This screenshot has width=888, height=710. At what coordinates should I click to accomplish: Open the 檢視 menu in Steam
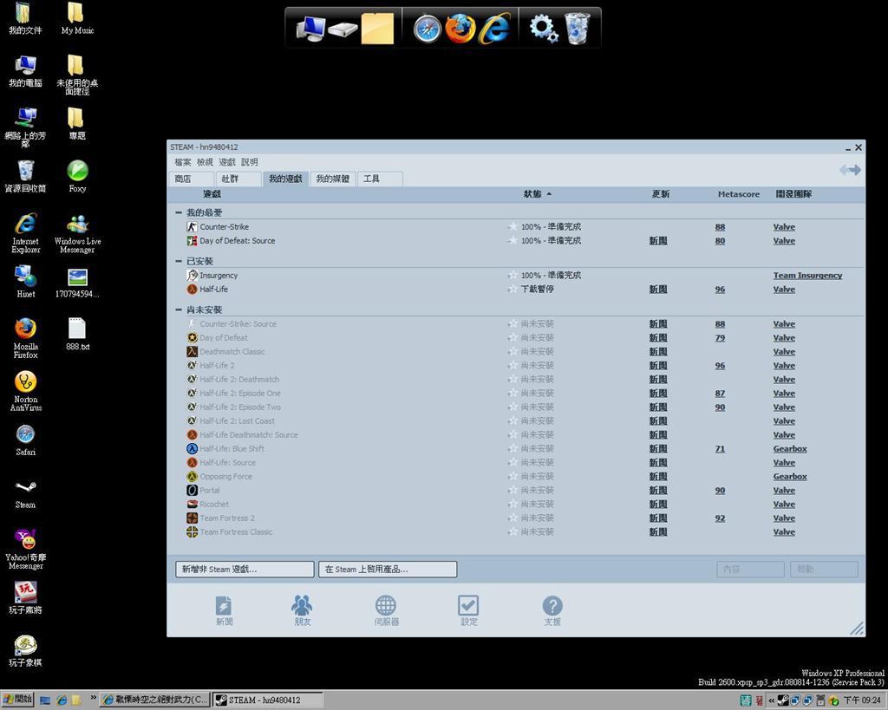205,162
